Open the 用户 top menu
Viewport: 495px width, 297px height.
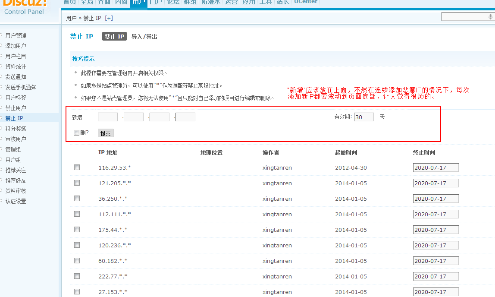click(x=138, y=3)
